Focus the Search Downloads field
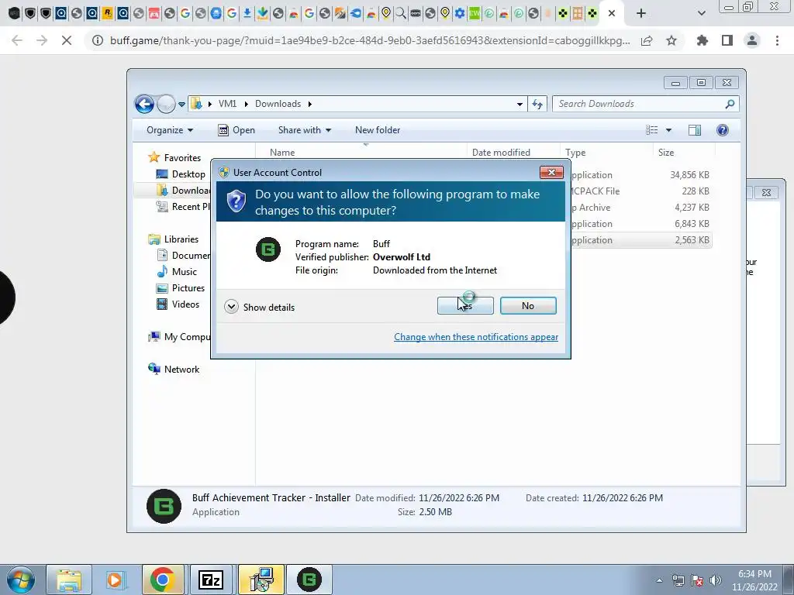 (x=646, y=104)
